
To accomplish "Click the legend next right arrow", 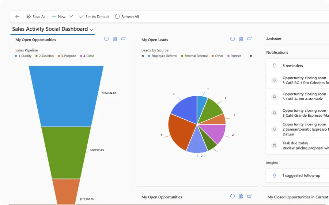I will tap(252, 56).
